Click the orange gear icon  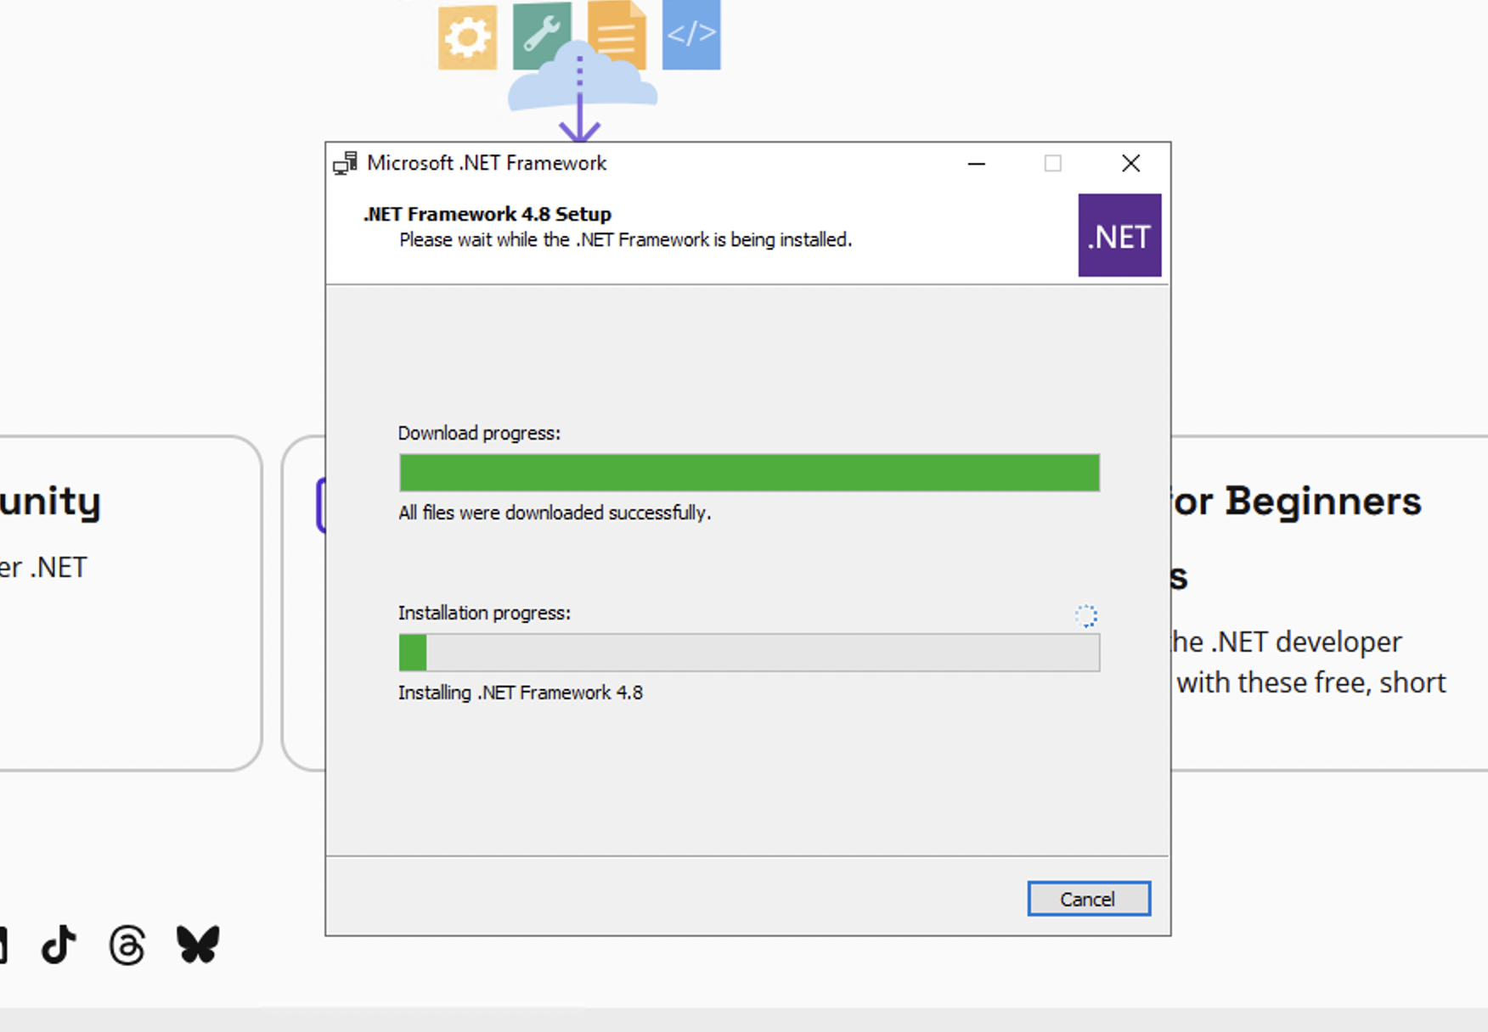(467, 37)
